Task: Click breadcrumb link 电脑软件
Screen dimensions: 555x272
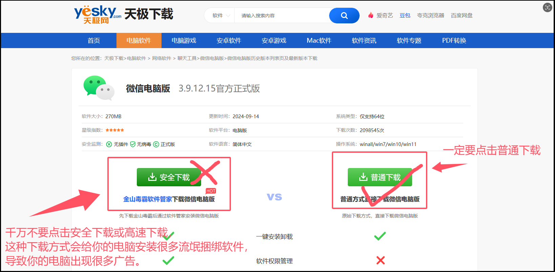Action: click(136, 58)
